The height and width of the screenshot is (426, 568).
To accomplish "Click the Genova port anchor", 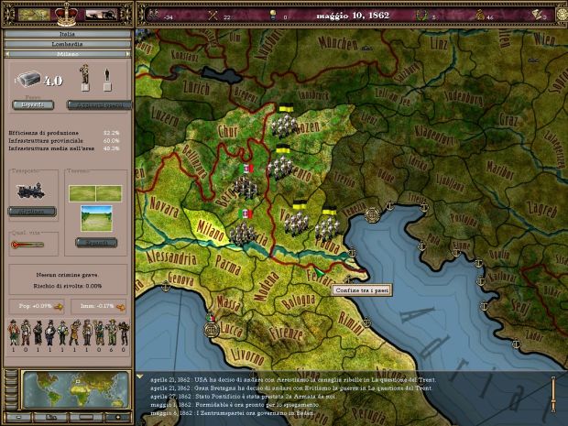I will (x=166, y=287).
